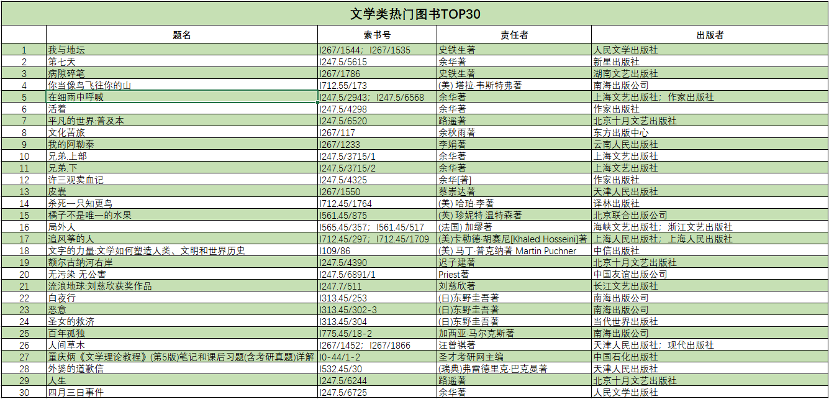Select the cell 第七天
The image size is (829, 399).
(x=182, y=62)
